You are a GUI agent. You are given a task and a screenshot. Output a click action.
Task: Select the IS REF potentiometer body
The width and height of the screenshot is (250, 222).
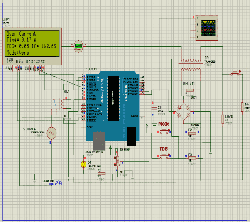[118, 161]
